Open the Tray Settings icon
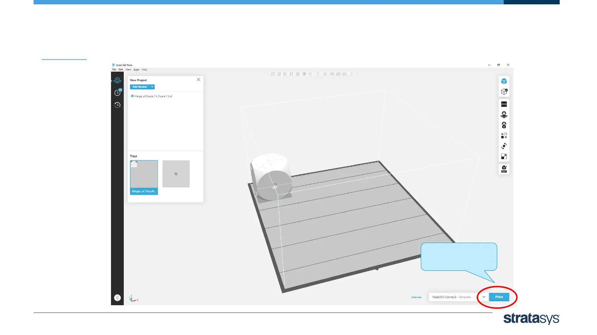597x335 pixels. [x=504, y=115]
